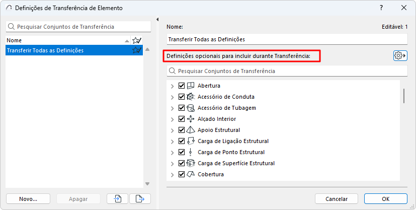416x210 pixels.
Task: Click the Alçado Interior icon
Action: [191, 119]
